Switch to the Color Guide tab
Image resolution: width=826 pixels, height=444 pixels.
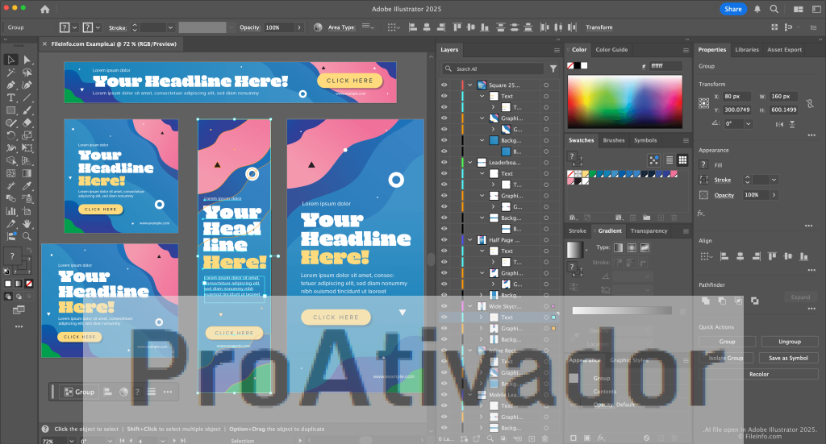point(611,49)
